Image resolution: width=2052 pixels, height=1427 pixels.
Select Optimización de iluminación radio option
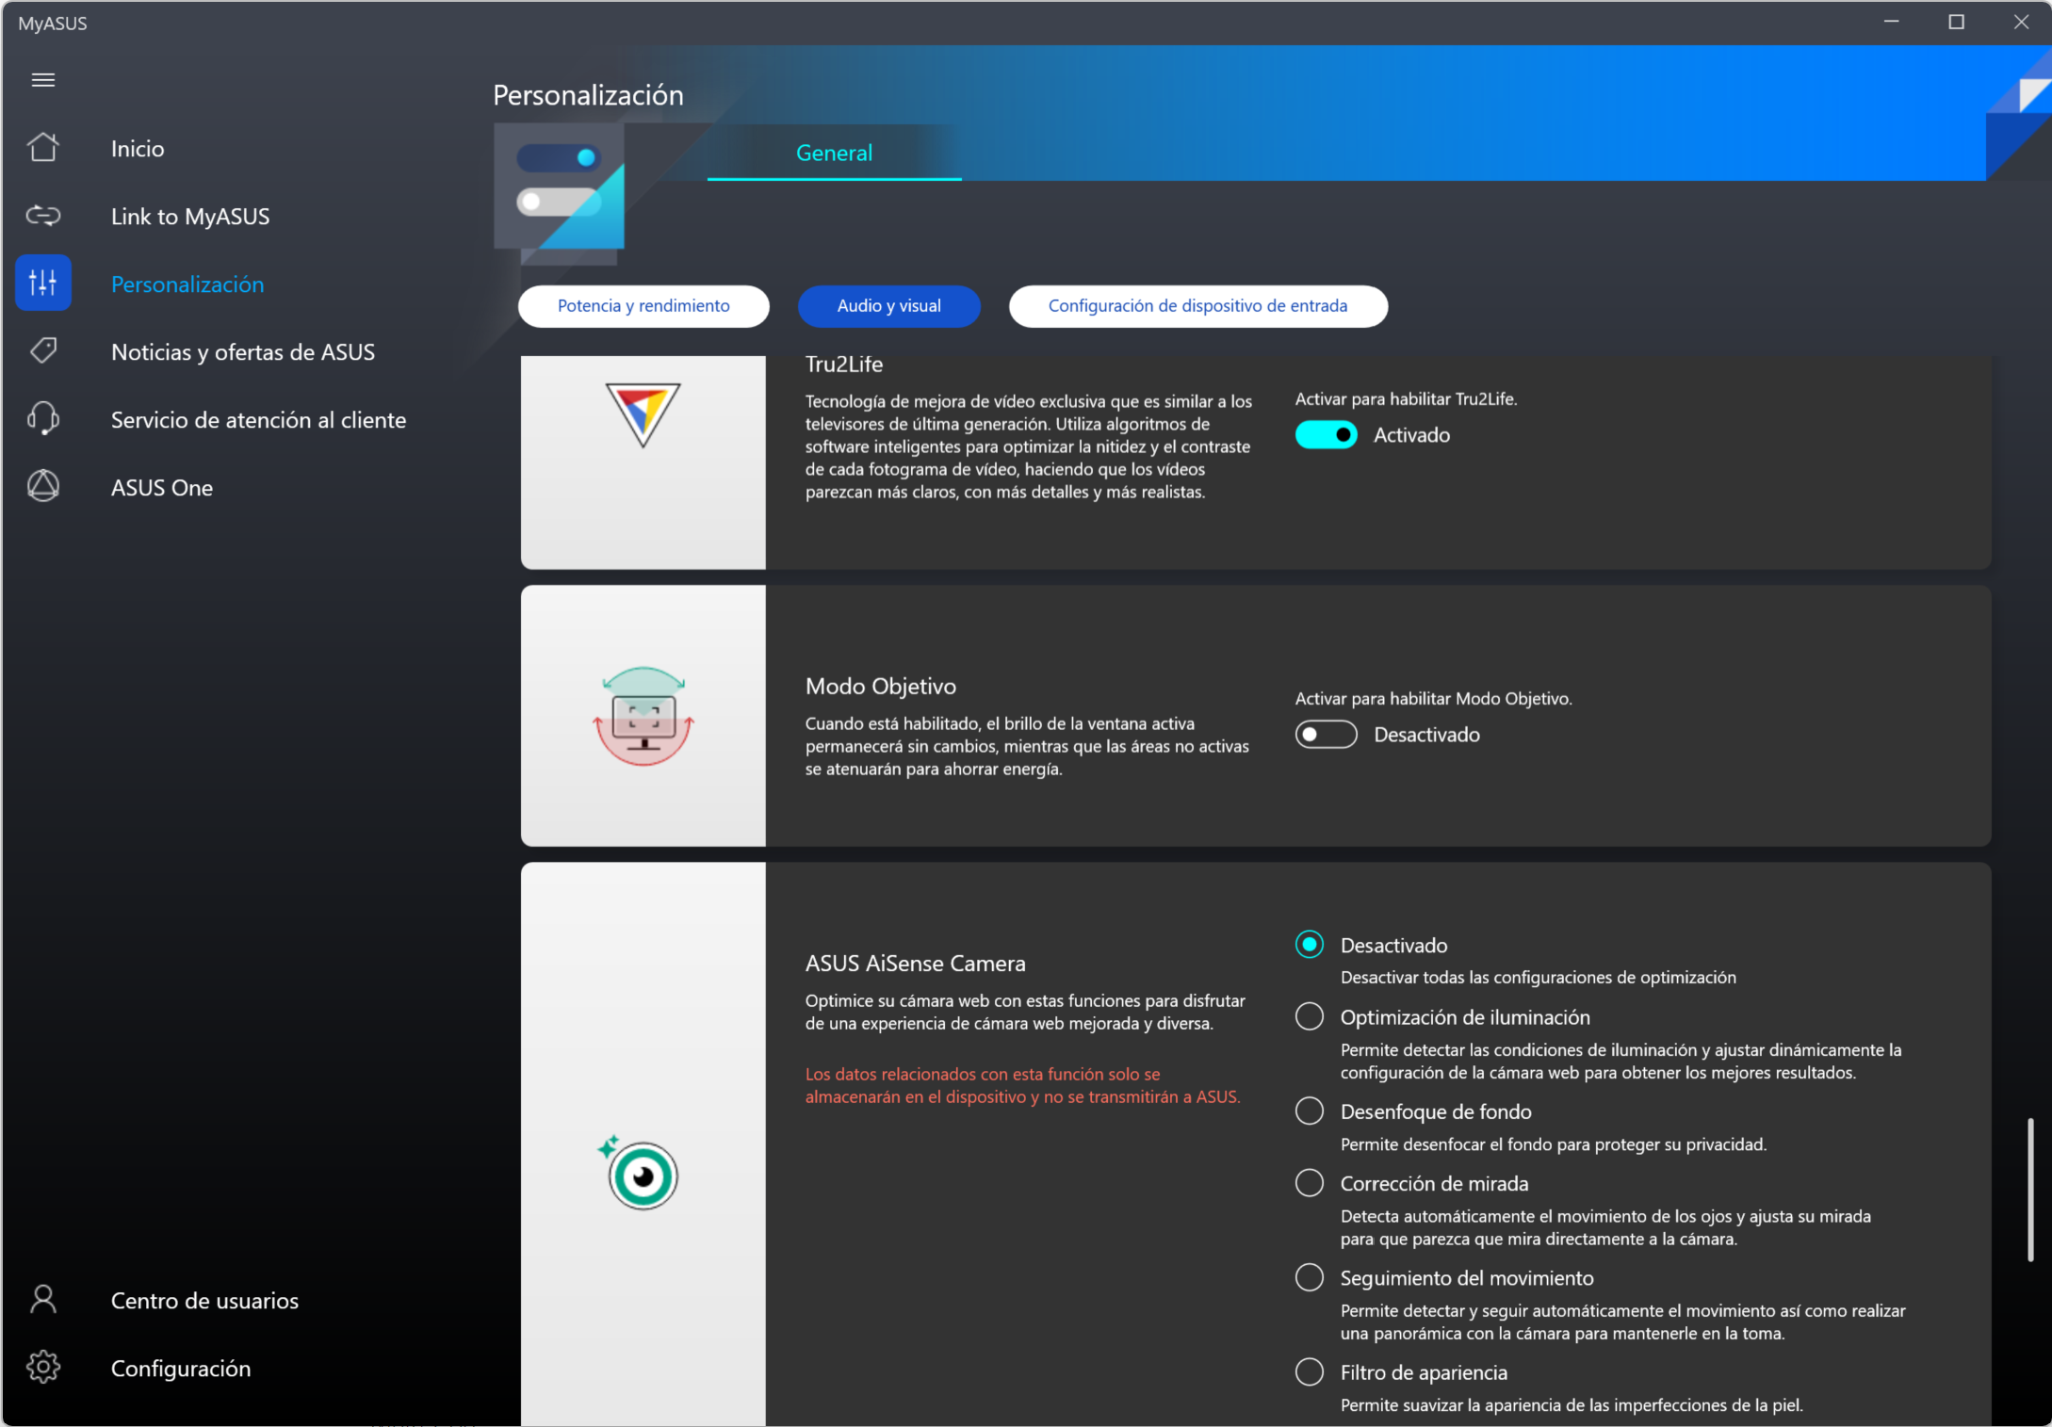(x=1309, y=1017)
